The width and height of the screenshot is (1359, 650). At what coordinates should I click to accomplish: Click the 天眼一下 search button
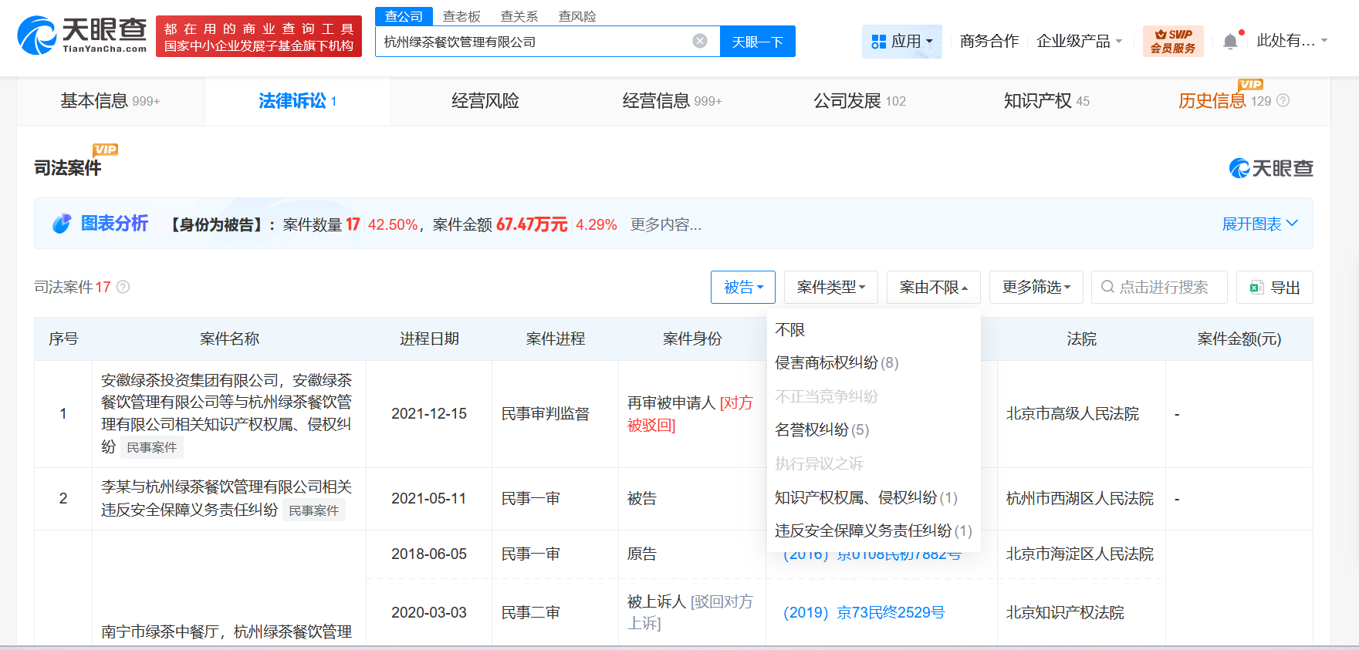pyautogui.click(x=757, y=42)
